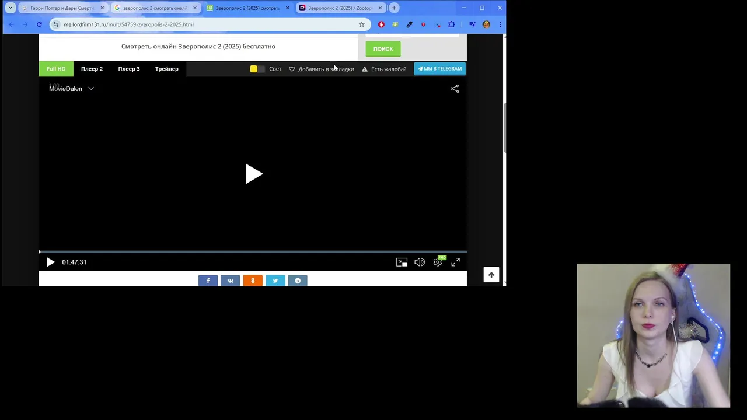Click the small play button in the player bar
Screen dimensions: 747x420
50,262
